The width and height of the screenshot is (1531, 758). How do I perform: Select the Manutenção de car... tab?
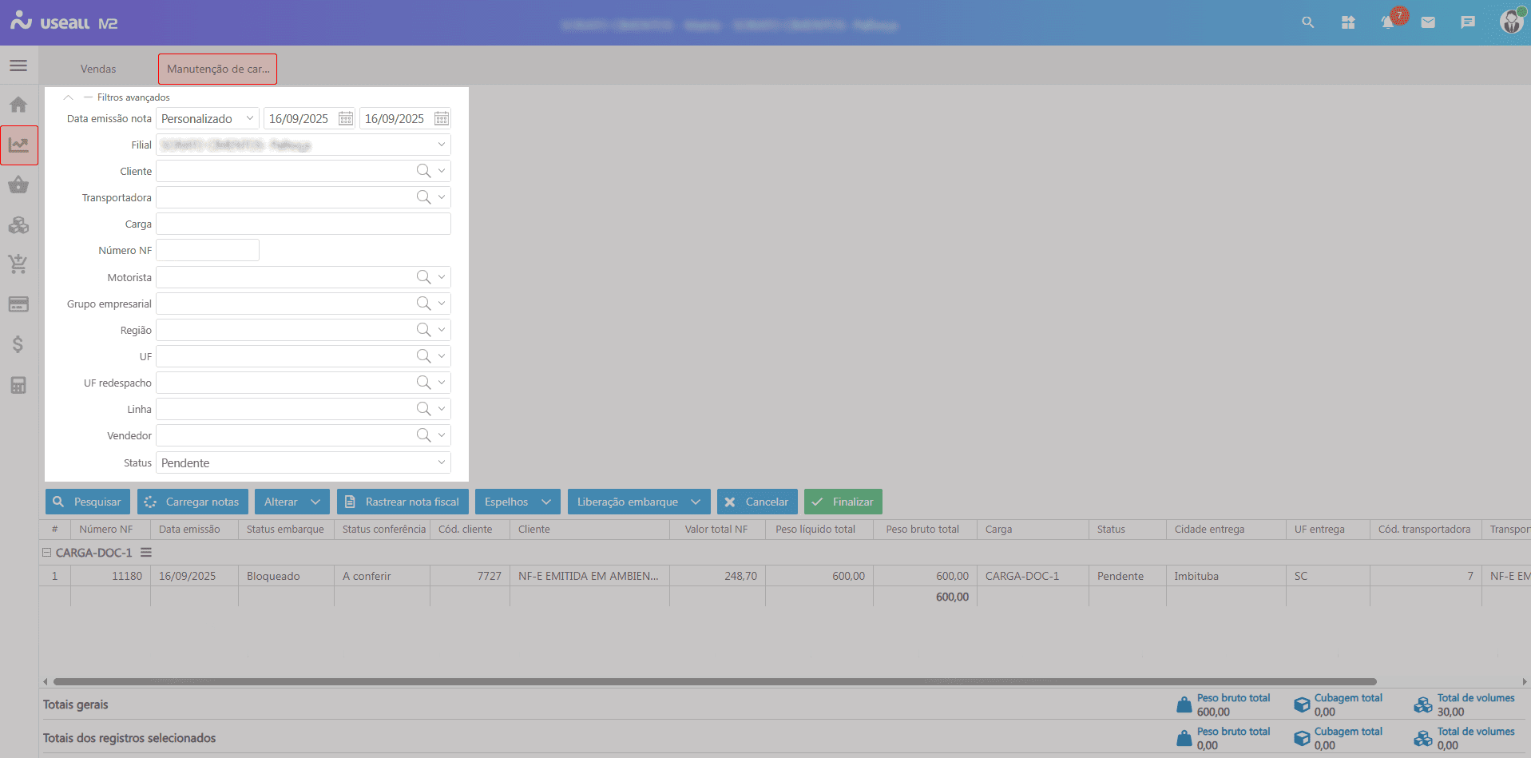point(217,69)
